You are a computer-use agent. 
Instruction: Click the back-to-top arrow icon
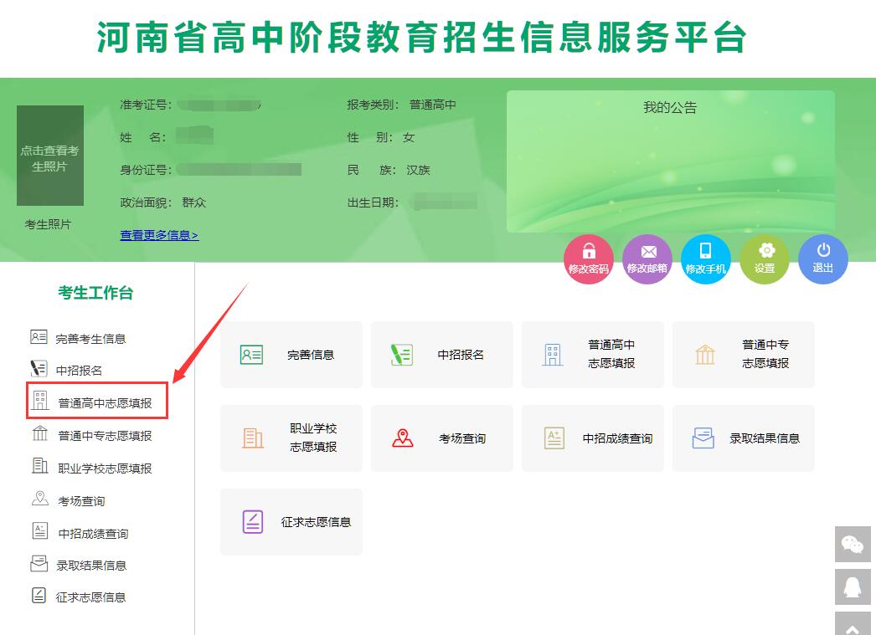(x=853, y=625)
